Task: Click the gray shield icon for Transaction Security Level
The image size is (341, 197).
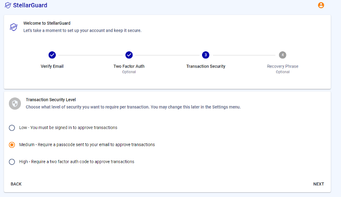Action: pos(15,103)
